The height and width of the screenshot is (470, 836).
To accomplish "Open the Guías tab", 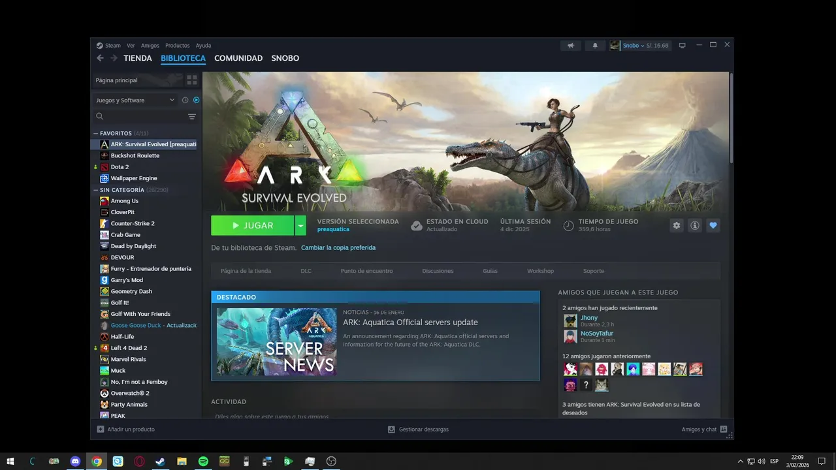I will coord(490,271).
